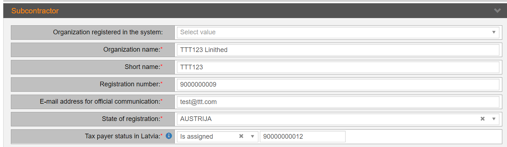Click the Subcontractor panel header title

[x=35, y=11]
